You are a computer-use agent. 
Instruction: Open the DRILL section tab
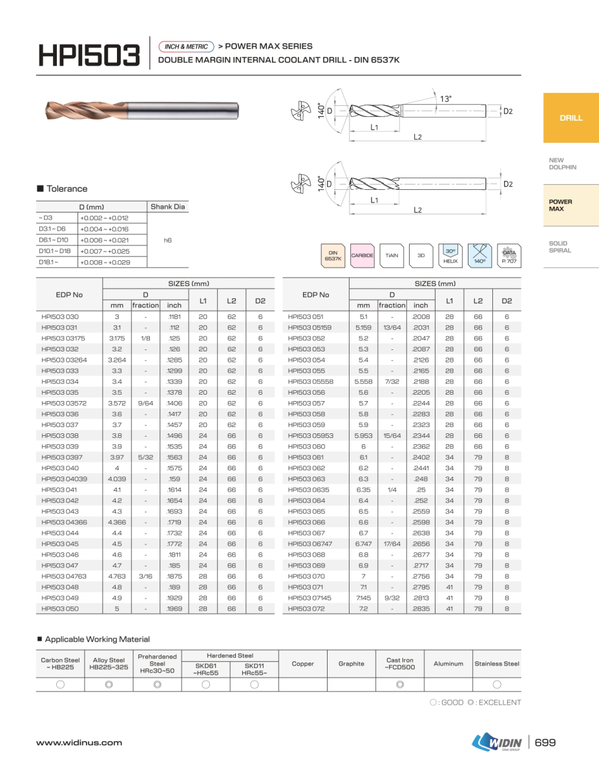pyautogui.click(x=571, y=118)
